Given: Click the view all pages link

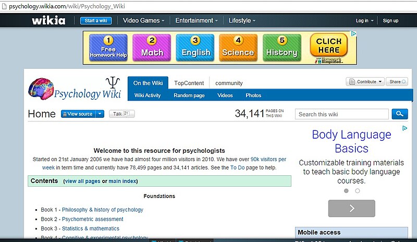Looking at the screenshot, I should (83, 181).
